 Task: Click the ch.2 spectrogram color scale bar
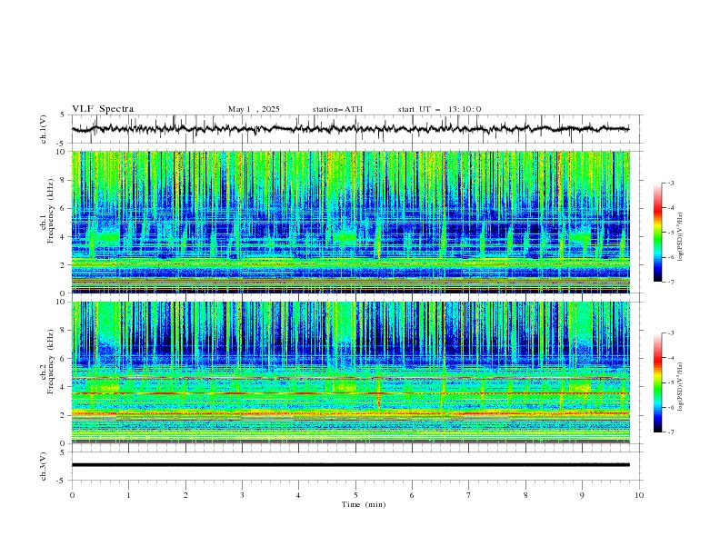pos(657,382)
